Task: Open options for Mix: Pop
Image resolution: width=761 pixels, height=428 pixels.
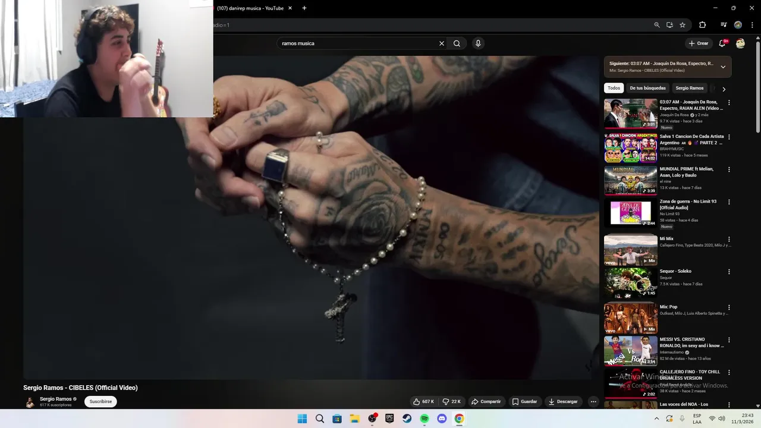Action: coord(729,308)
